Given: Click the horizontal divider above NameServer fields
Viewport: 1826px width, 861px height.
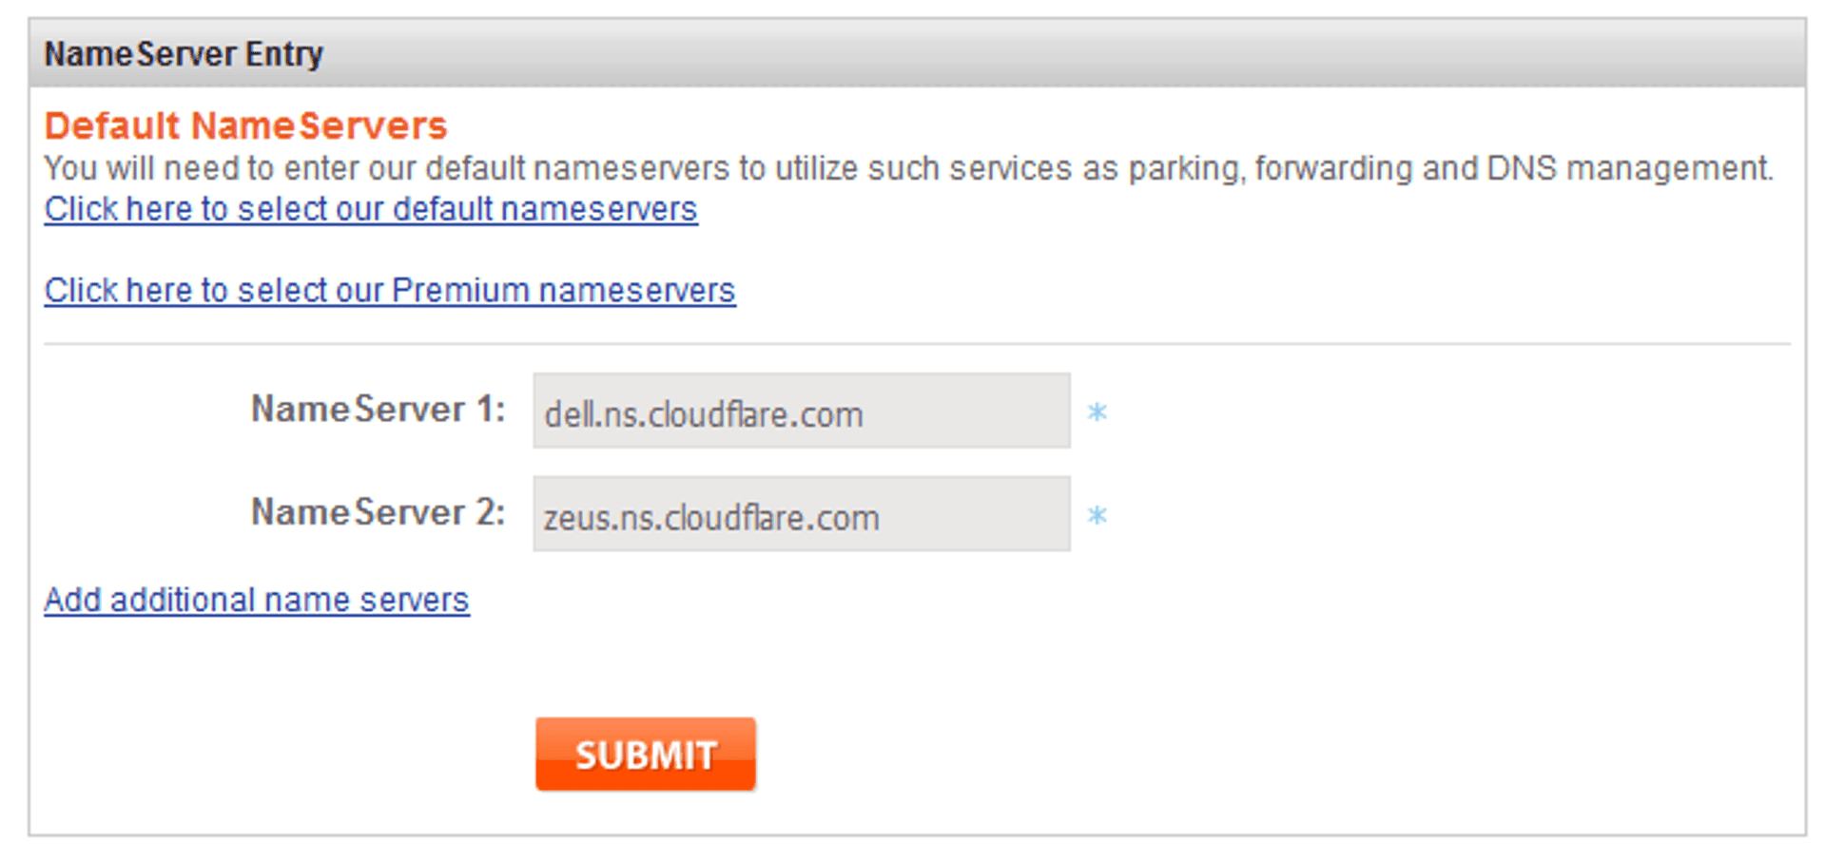Looking at the screenshot, I should click(x=917, y=344).
